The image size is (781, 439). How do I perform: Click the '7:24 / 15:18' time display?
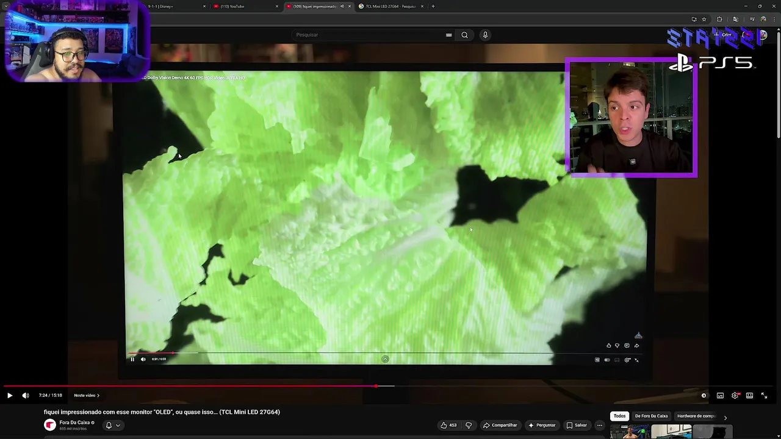(x=50, y=395)
